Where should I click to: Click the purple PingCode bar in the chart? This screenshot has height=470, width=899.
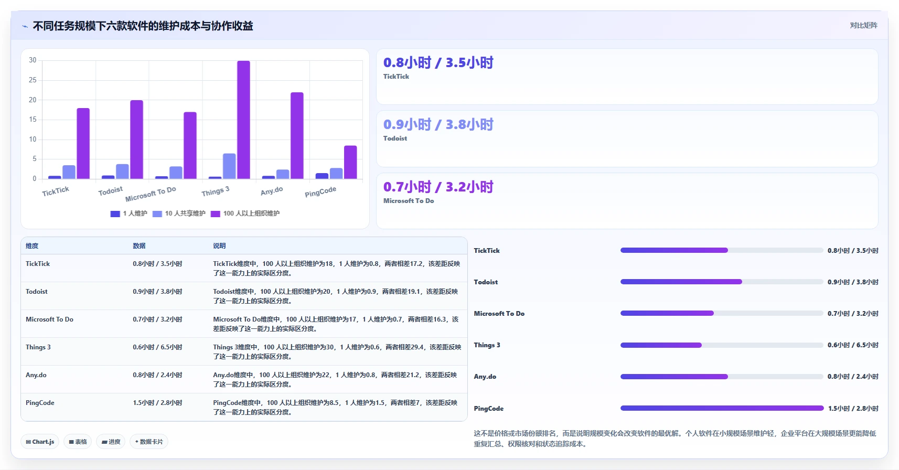[350, 162]
